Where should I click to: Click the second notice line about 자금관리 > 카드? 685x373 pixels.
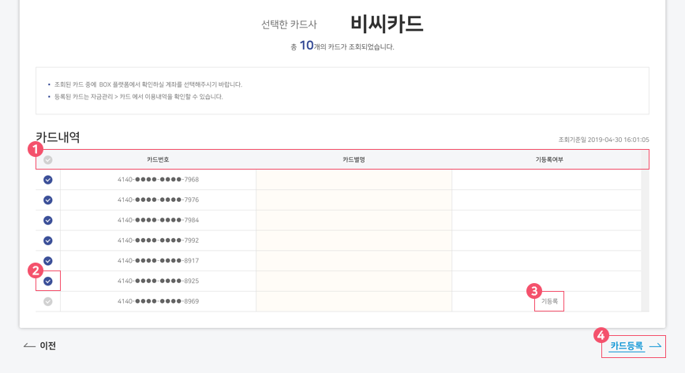pyautogui.click(x=138, y=96)
